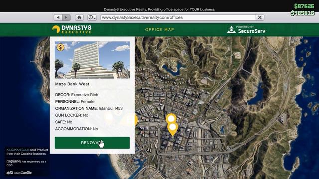Click the dynasty8executiverealty.com address bar
The image size is (319, 179).
click(178, 18)
